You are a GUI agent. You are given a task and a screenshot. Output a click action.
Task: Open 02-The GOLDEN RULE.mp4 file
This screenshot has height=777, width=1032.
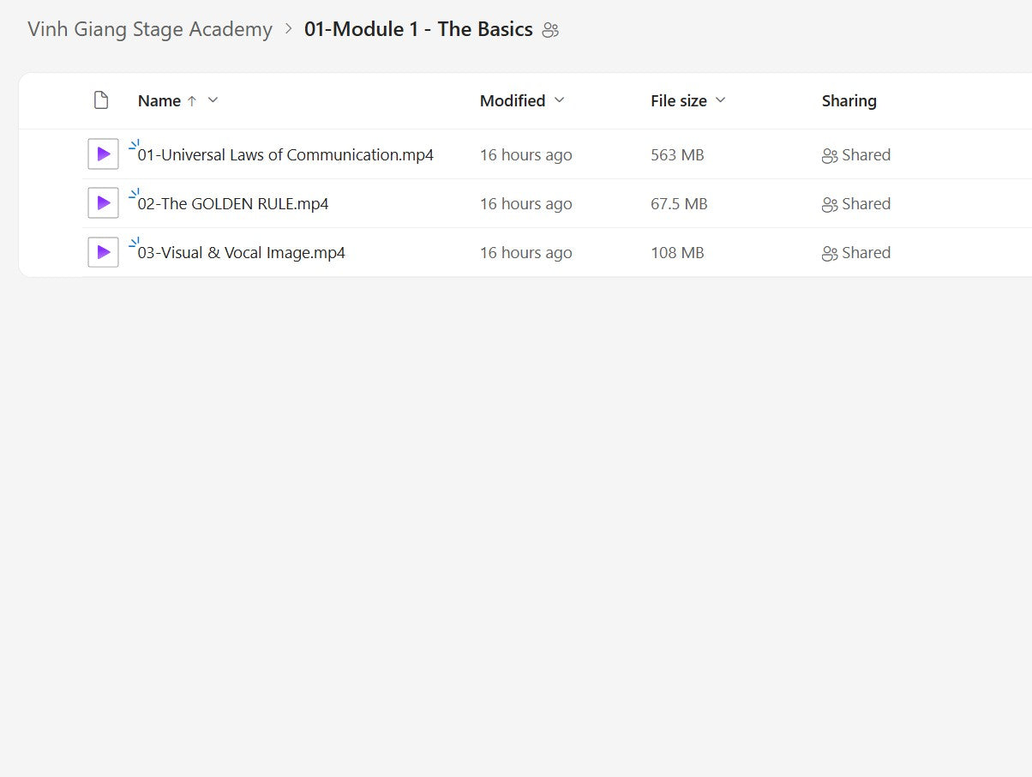(x=233, y=204)
